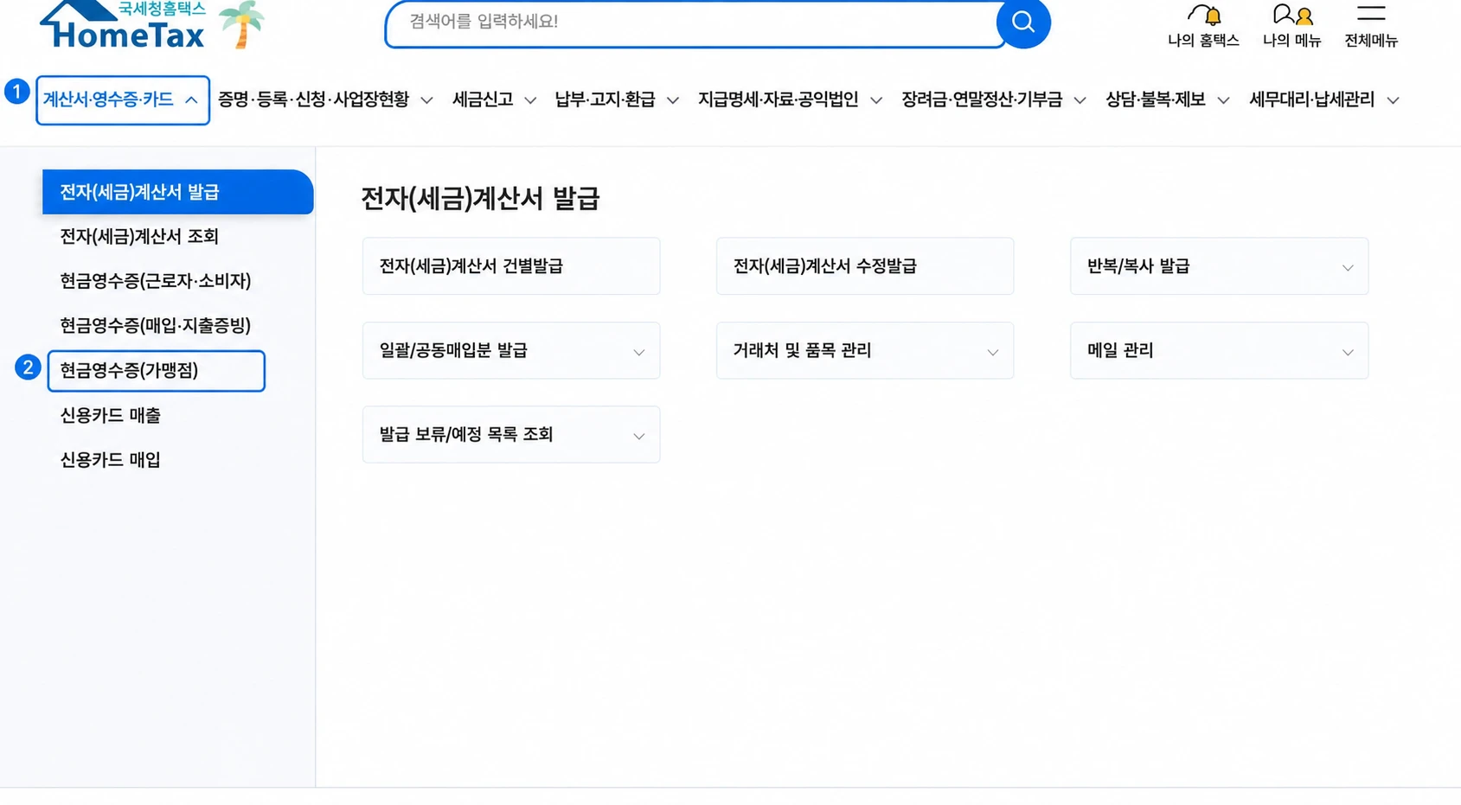Open 나의 메뉴 user icon
The image size is (1461, 805).
(1292, 15)
